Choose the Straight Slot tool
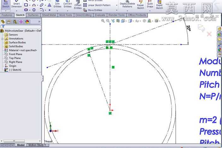The height and width of the screenshot is (148, 222). pos(26,10)
